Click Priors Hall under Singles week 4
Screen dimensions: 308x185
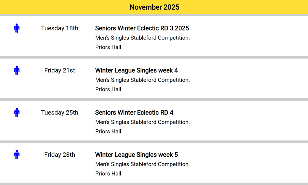click(x=108, y=89)
